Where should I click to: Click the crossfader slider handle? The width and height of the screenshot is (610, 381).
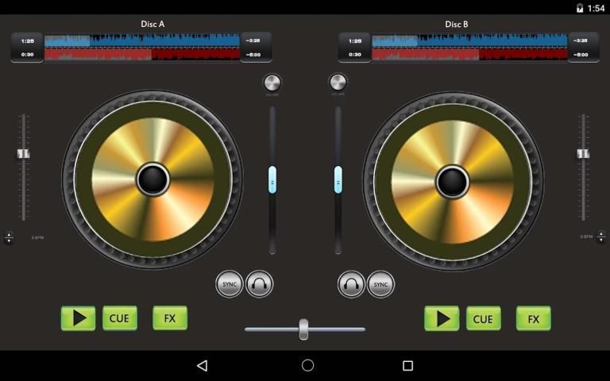[303, 329]
